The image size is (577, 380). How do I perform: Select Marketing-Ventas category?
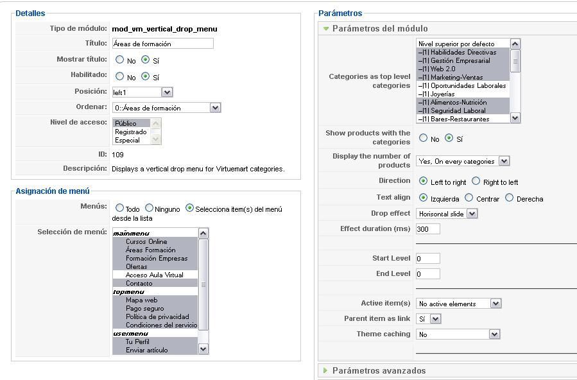click(463, 77)
